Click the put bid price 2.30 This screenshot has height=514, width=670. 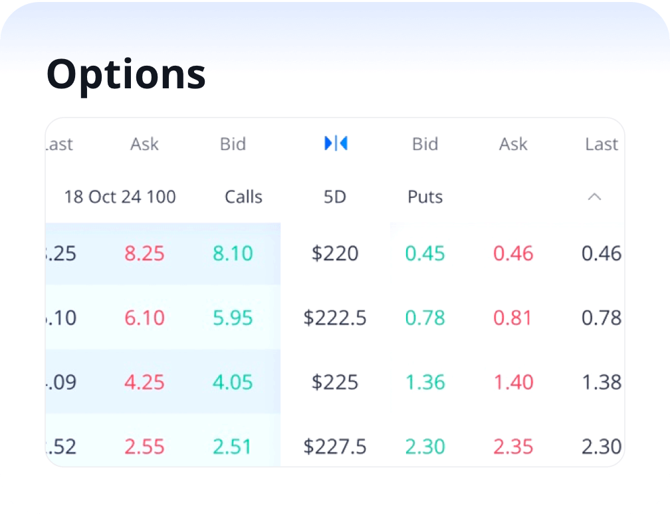(425, 446)
